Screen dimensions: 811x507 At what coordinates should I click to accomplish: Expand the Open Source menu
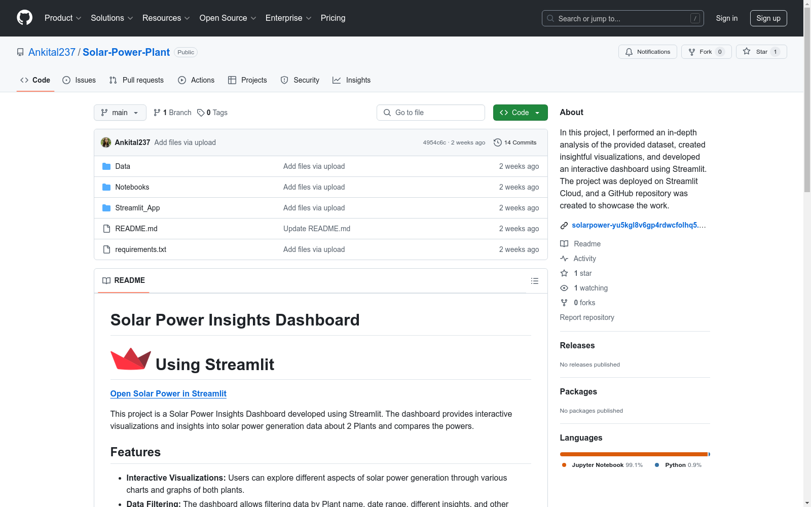228,18
